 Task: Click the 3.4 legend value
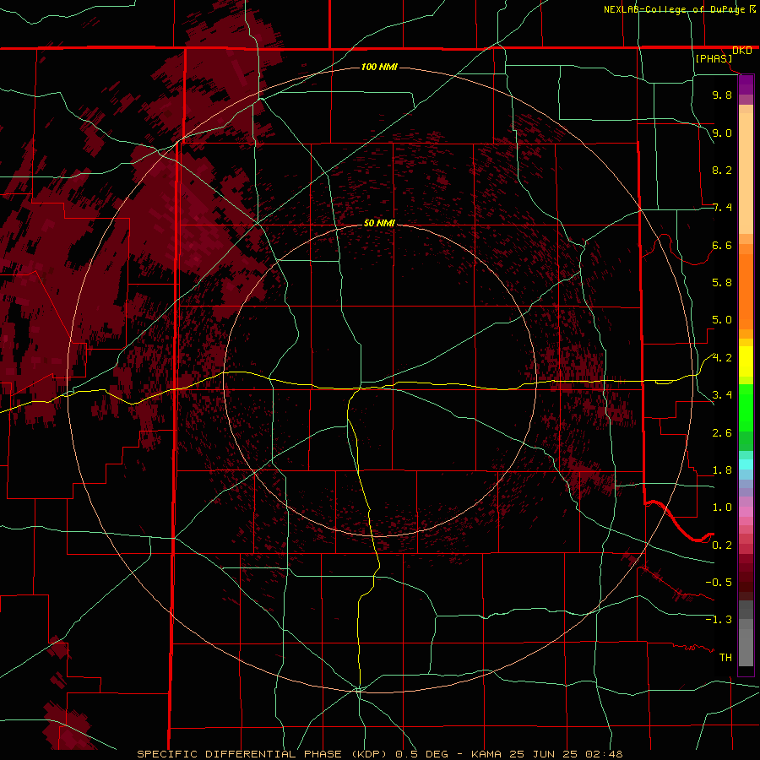coord(722,395)
